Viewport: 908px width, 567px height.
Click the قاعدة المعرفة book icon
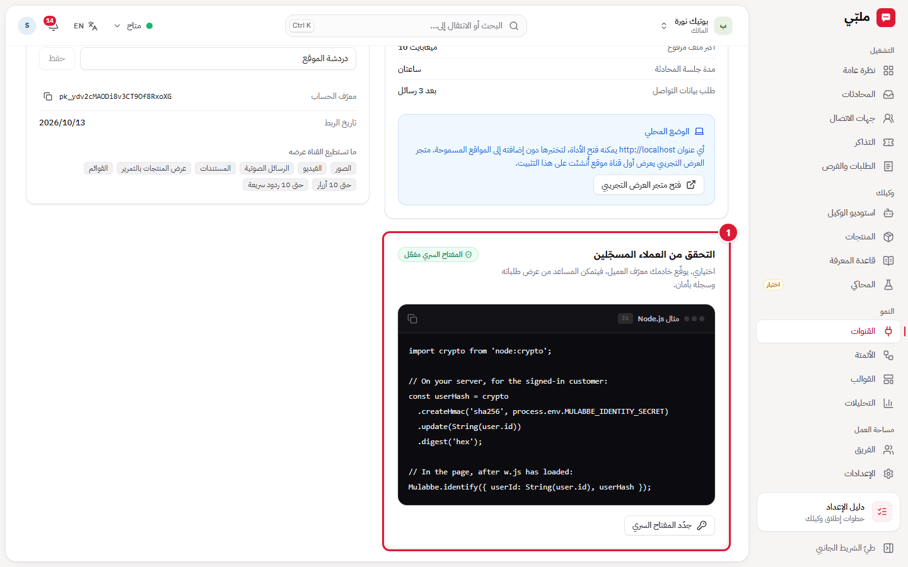click(x=888, y=261)
